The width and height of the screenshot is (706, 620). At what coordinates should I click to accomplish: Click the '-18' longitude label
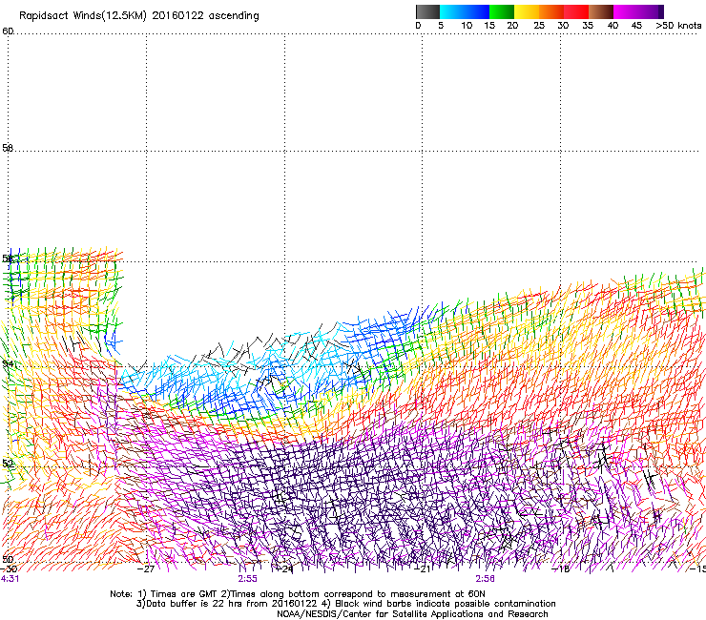pos(561,569)
